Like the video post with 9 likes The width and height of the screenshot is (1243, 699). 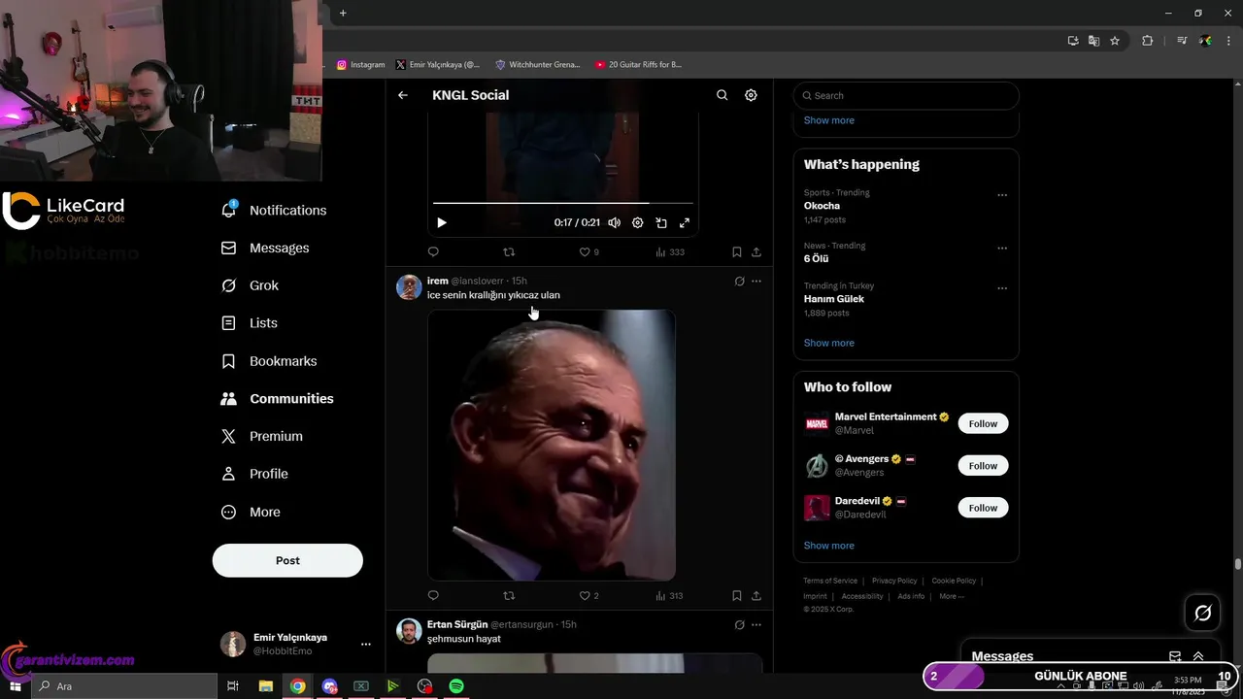(589, 251)
